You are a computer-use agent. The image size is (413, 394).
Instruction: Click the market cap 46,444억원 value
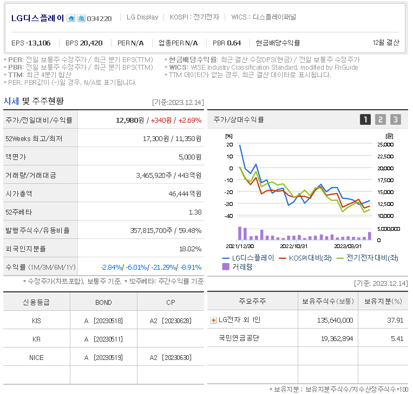click(x=185, y=194)
